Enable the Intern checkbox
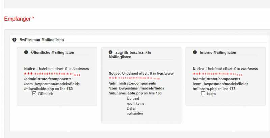Viewport: 270px width, 138px height. click(203, 94)
